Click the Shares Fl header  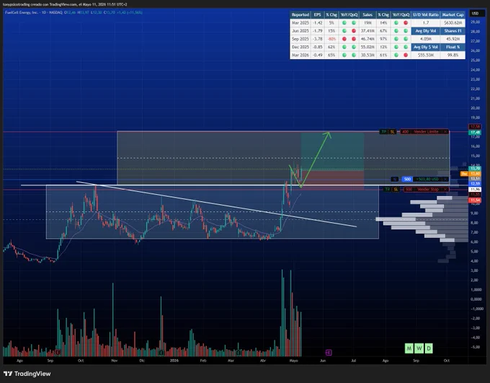453,31
